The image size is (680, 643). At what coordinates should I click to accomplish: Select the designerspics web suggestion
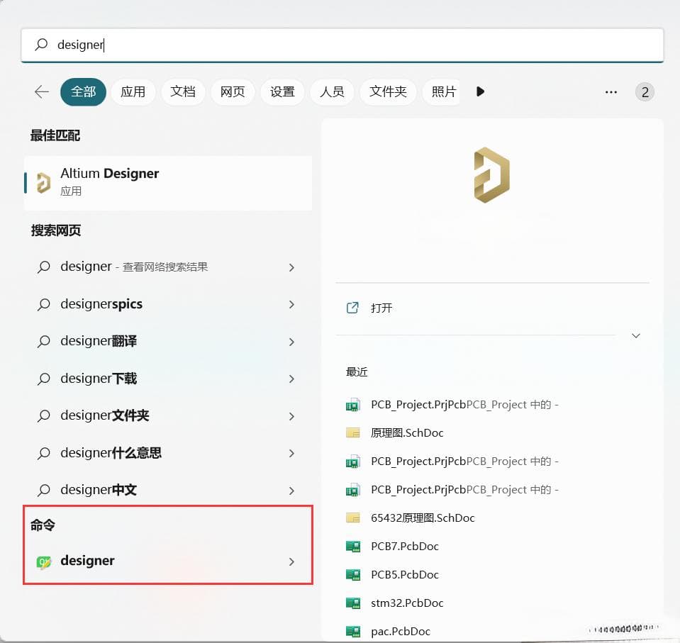[x=168, y=304]
